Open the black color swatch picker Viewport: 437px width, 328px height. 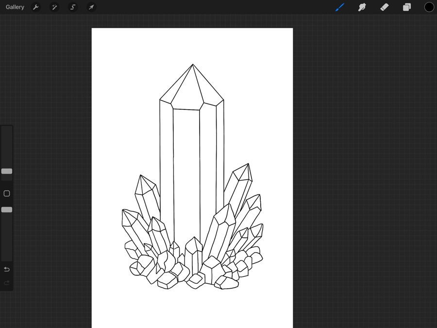(429, 7)
